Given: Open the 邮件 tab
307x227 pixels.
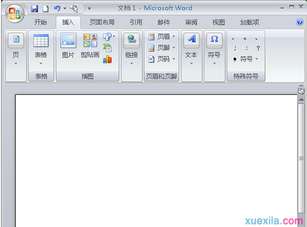Looking at the screenshot, I should 163,22.
